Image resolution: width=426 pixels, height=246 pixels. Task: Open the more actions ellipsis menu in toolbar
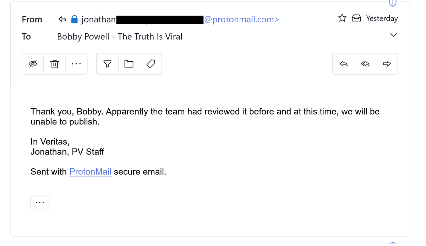(76, 64)
